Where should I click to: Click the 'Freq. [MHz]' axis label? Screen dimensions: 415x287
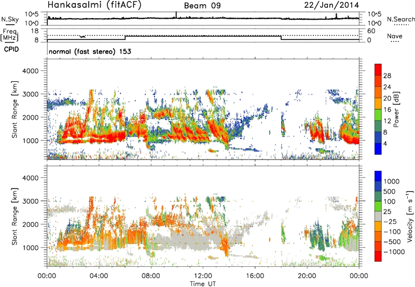(9, 35)
